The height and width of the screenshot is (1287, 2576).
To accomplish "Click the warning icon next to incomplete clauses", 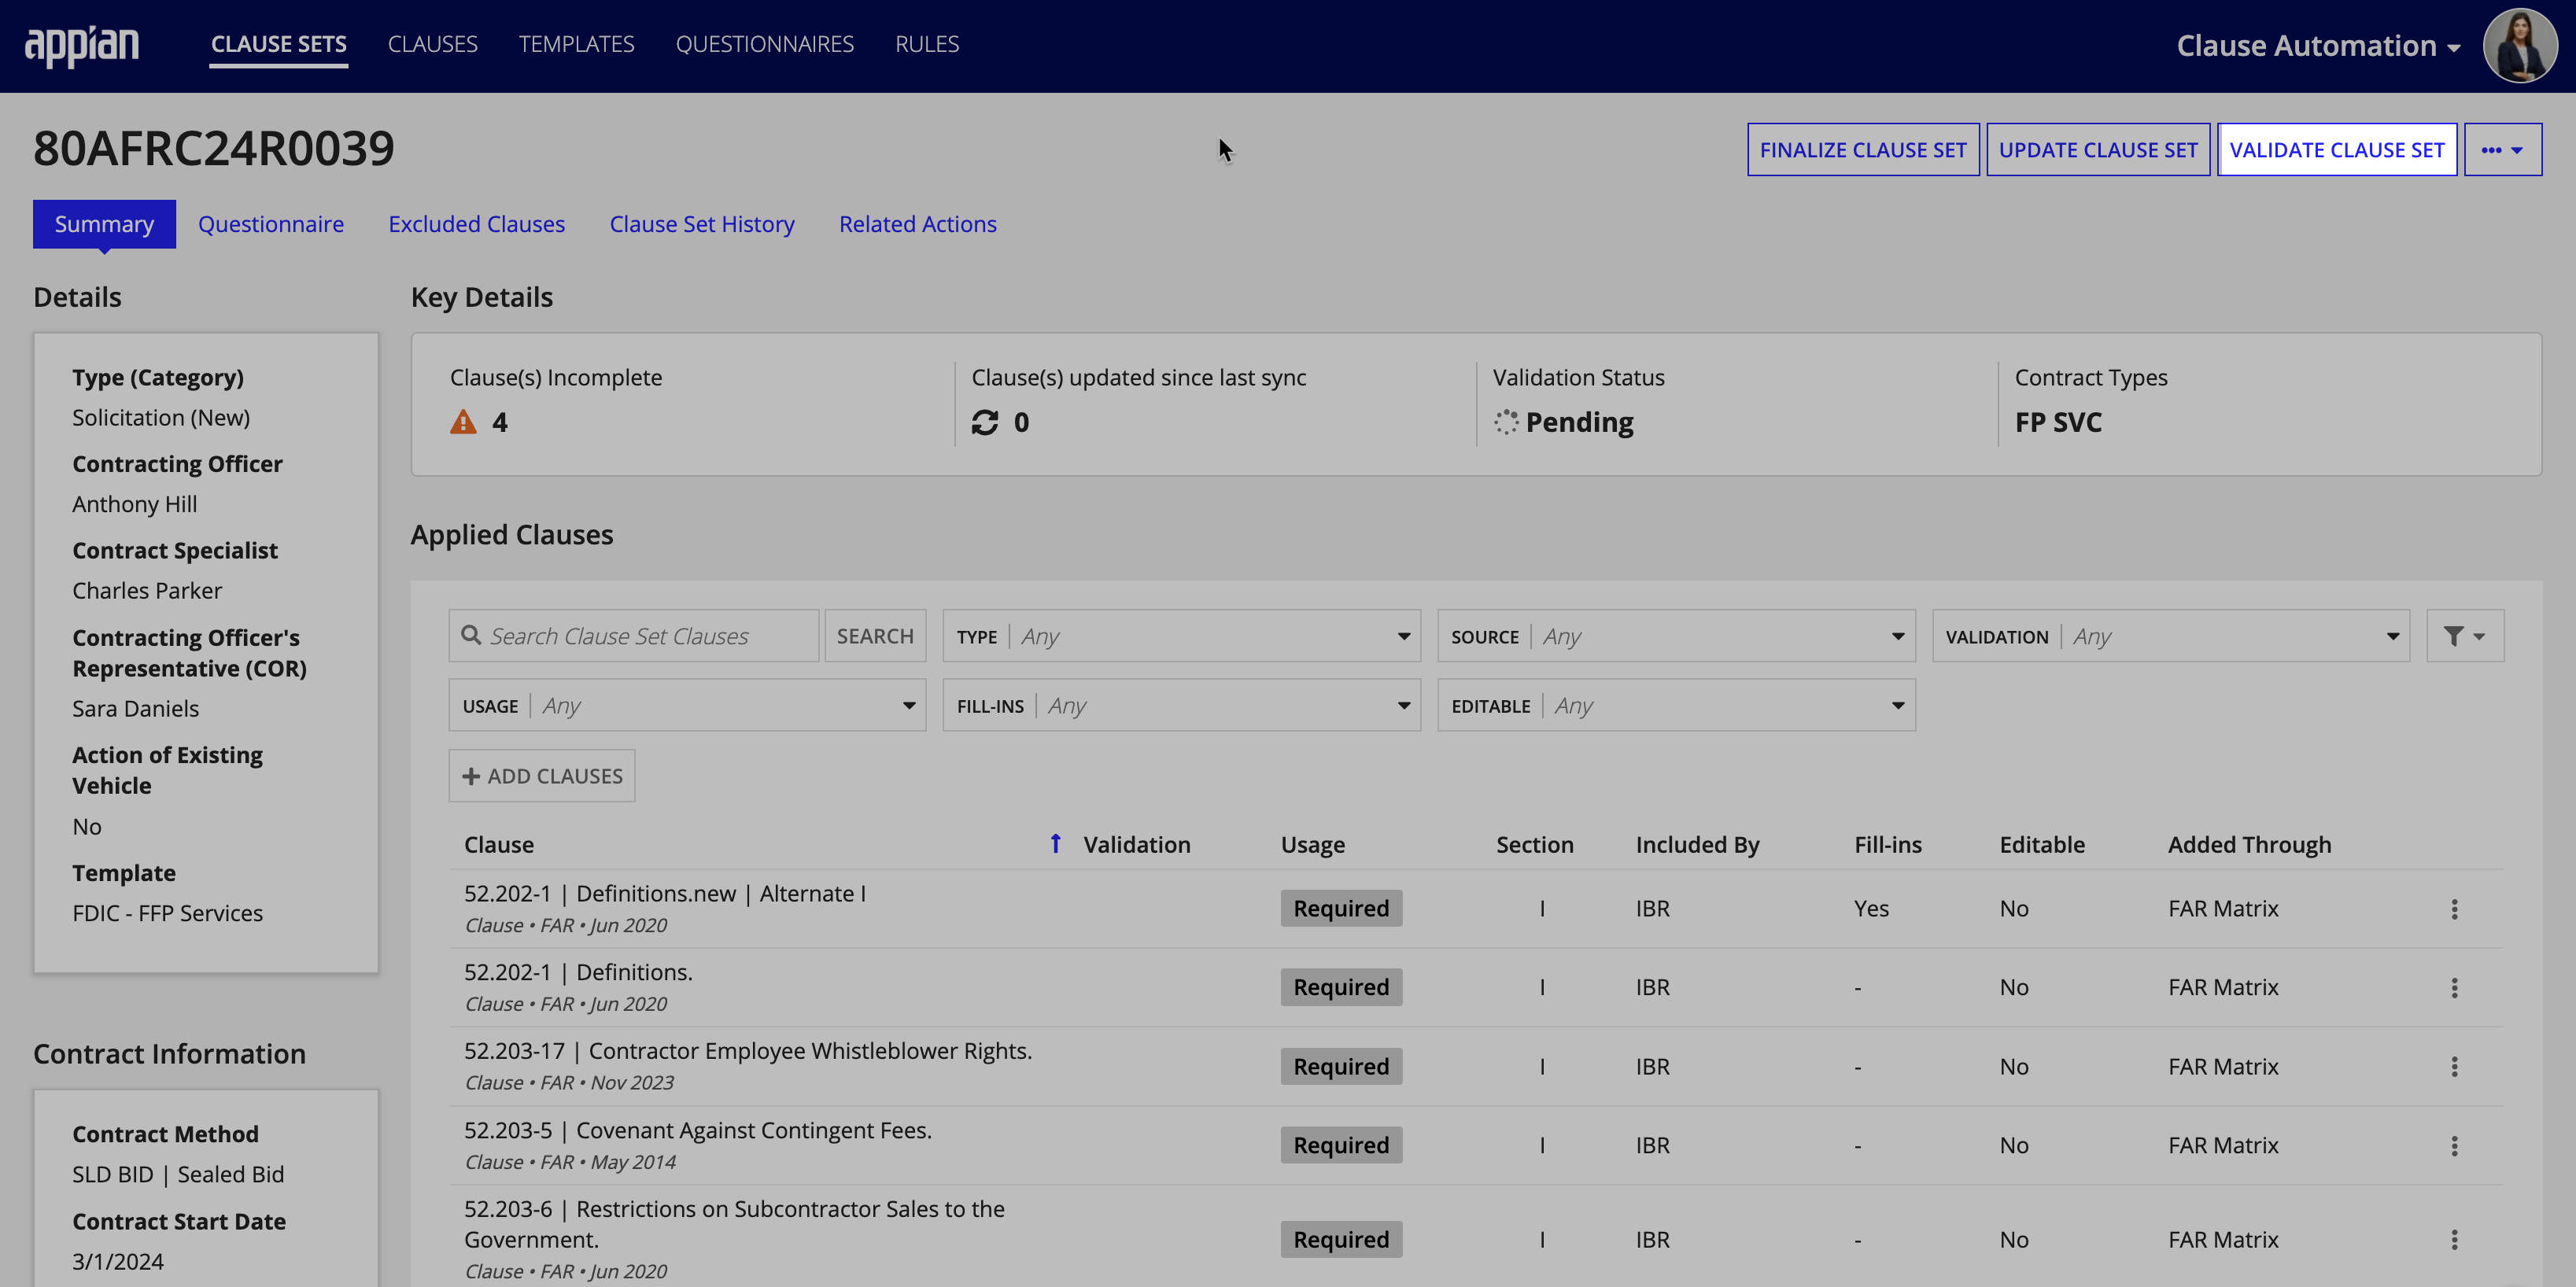I will 463,422.
